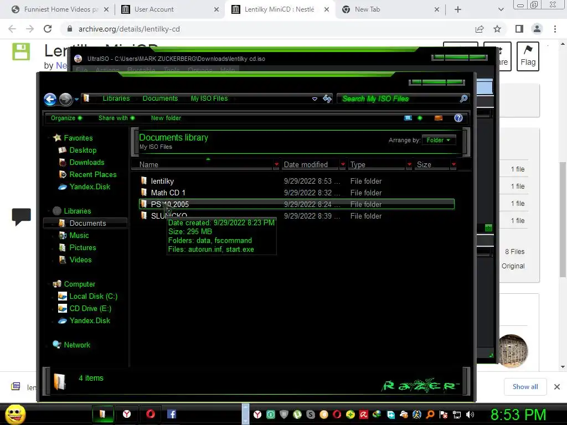The image size is (567, 425).
Task: Click My ISO Files breadcrumb segment
Action: (209, 99)
